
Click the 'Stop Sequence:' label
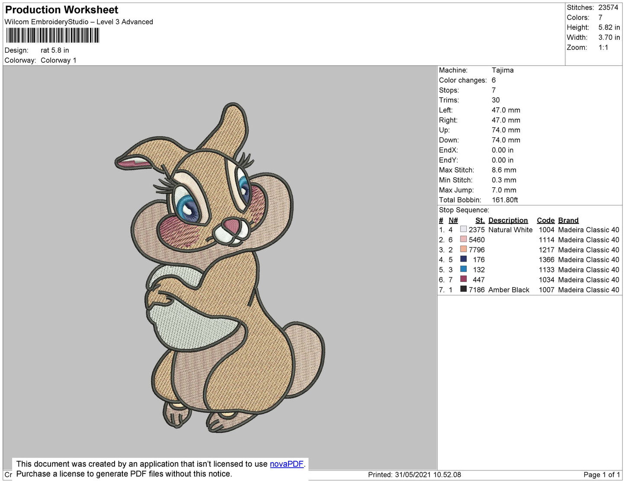pyautogui.click(x=464, y=210)
